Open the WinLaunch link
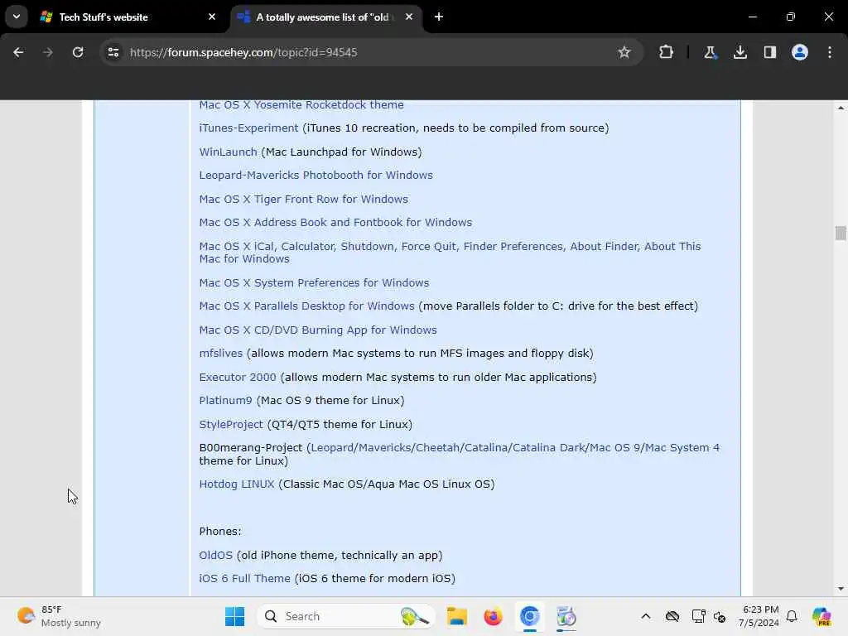This screenshot has height=636, width=848. (x=229, y=152)
